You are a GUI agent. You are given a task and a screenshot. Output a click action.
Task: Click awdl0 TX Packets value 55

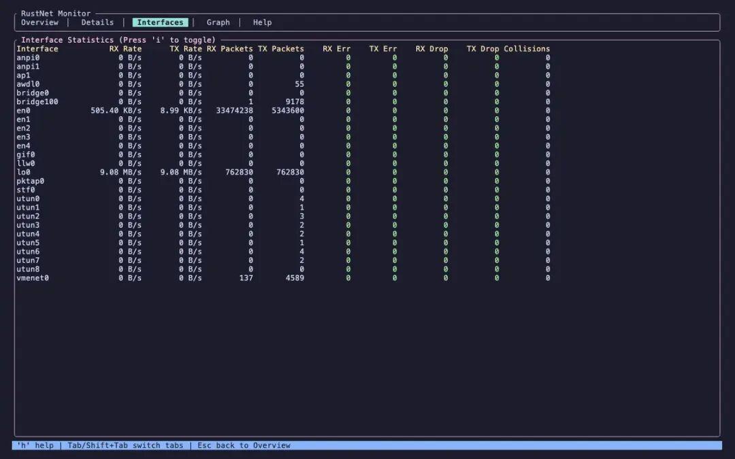(x=299, y=84)
